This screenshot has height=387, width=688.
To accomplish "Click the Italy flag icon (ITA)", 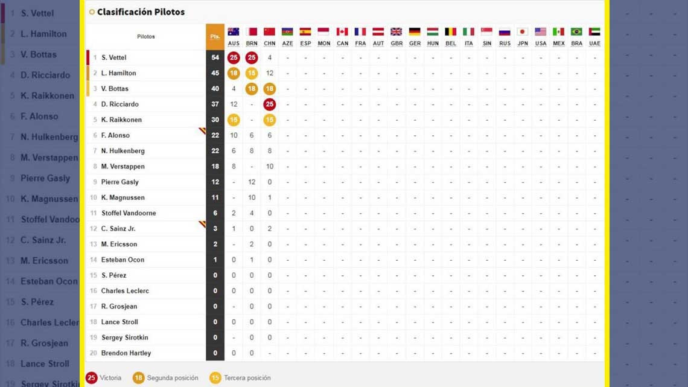I will (x=468, y=32).
